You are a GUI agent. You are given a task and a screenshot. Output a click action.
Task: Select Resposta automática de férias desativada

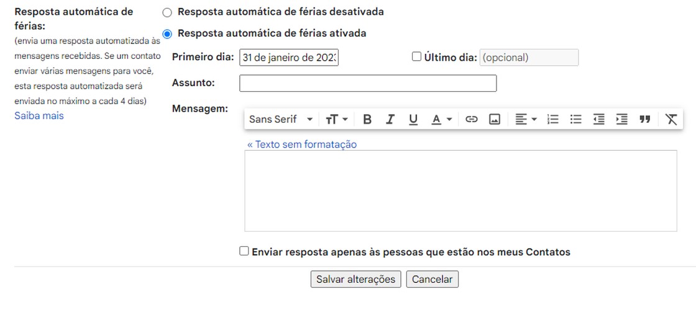[167, 13]
